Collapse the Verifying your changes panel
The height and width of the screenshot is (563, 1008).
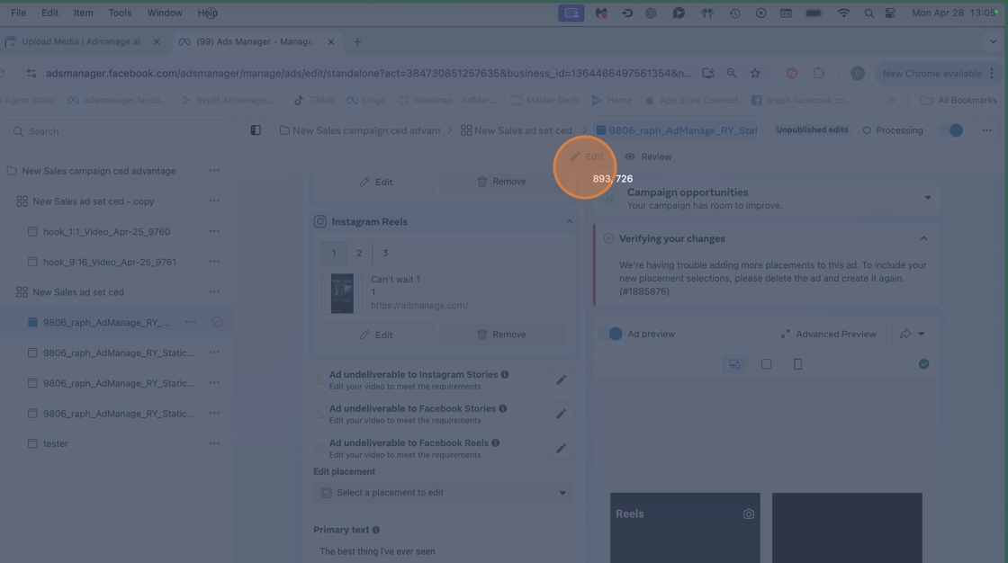pyautogui.click(x=923, y=238)
